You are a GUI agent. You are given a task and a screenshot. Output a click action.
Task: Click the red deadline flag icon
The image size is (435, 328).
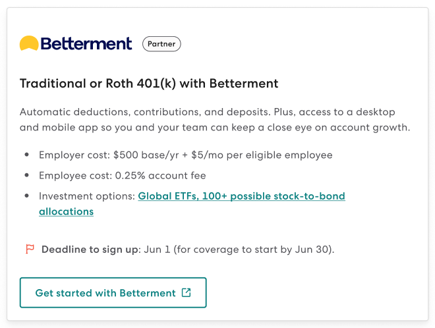coord(30,249)
